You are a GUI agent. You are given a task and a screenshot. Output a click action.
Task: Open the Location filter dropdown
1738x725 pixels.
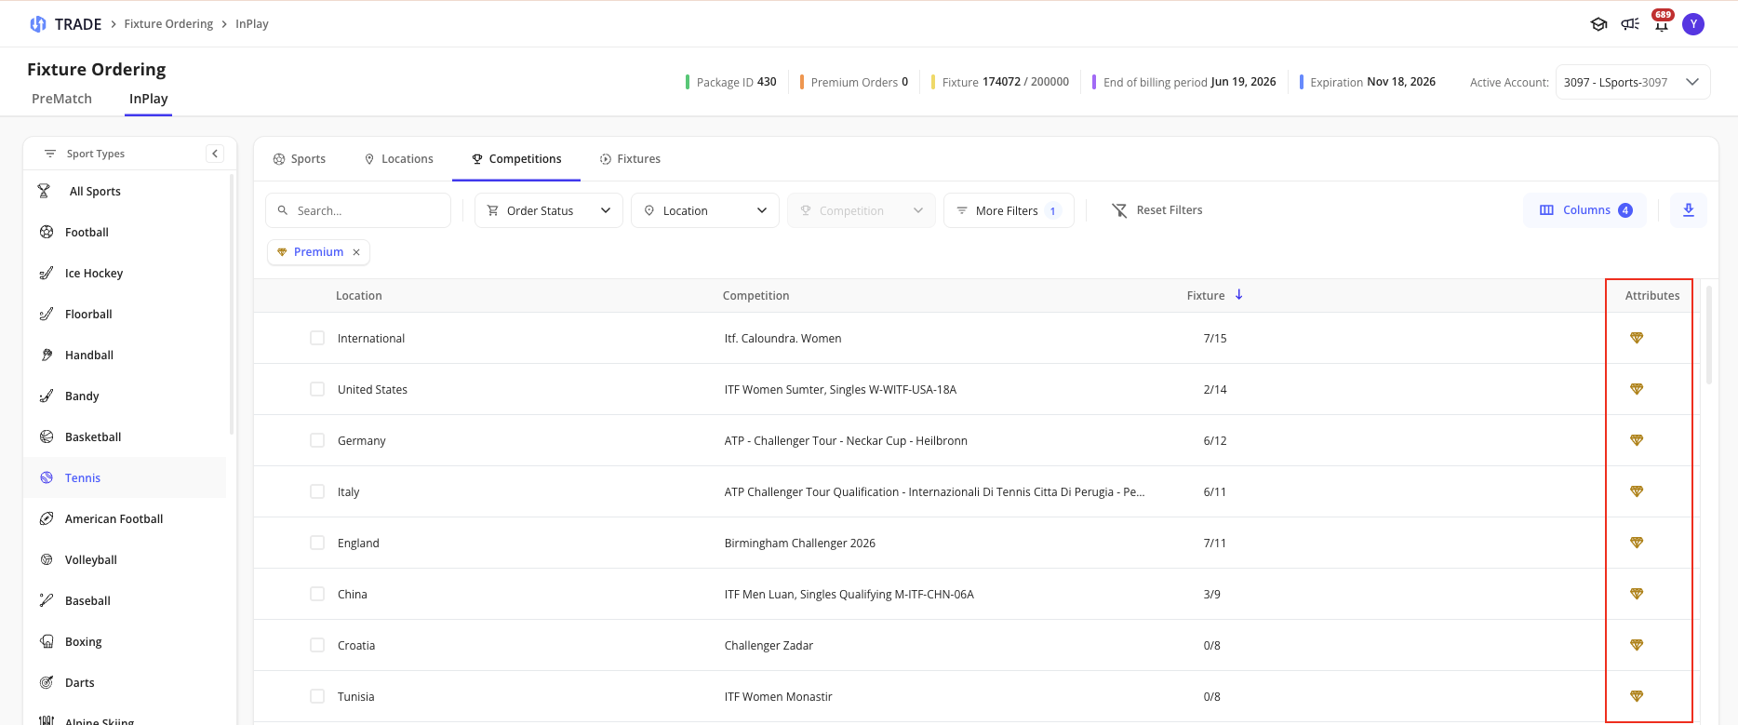click(x=705, y=210)
